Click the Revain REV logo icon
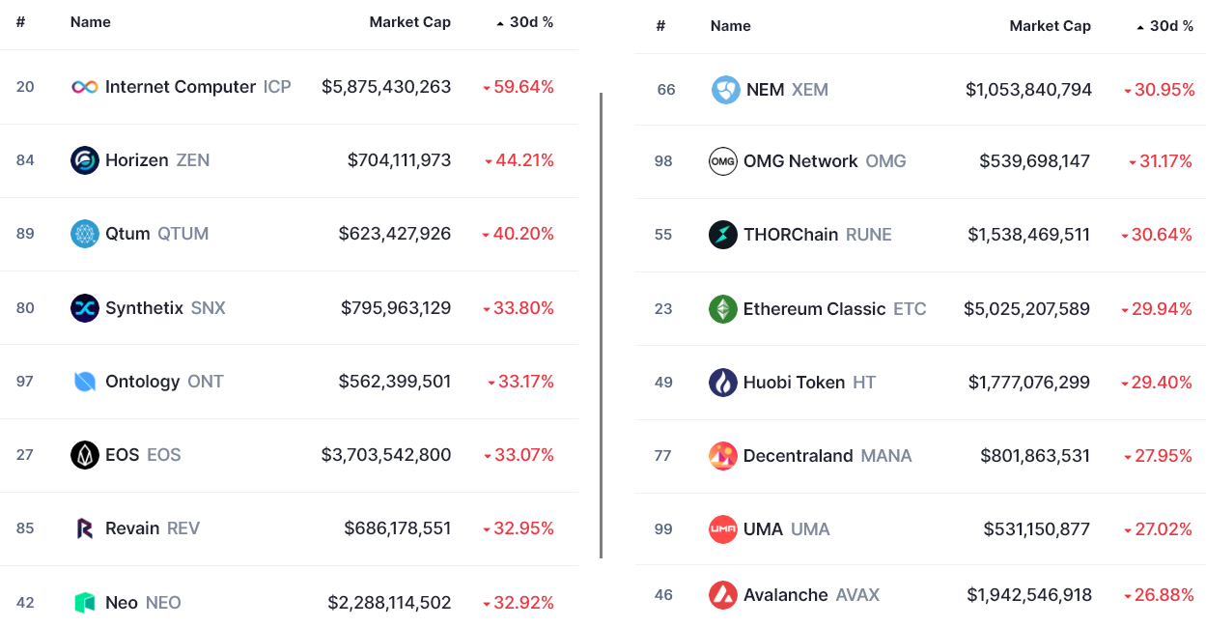This screenshot has width=1206, height=627. click(x=85, y=528)
